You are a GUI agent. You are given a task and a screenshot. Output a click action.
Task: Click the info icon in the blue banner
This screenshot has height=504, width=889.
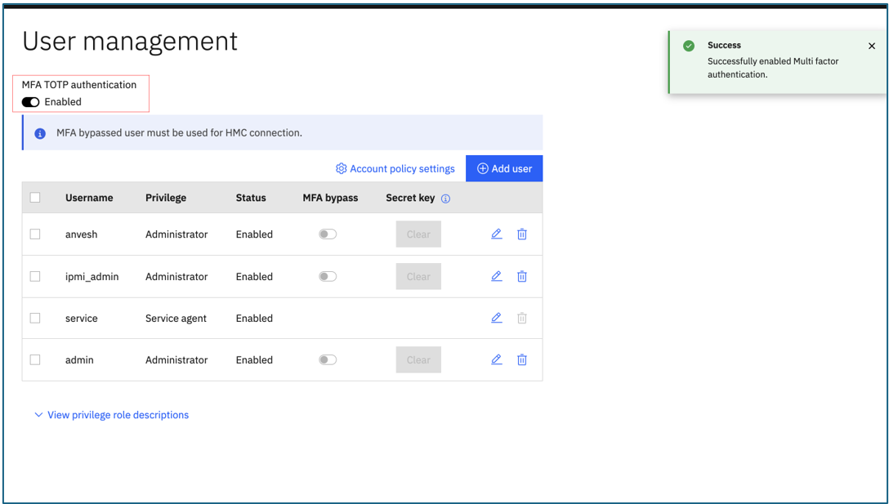[x=39, y=132]
